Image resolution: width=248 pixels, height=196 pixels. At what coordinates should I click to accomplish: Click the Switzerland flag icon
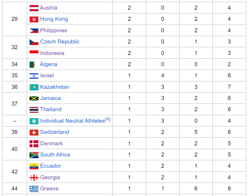click(x=34, y=133)
